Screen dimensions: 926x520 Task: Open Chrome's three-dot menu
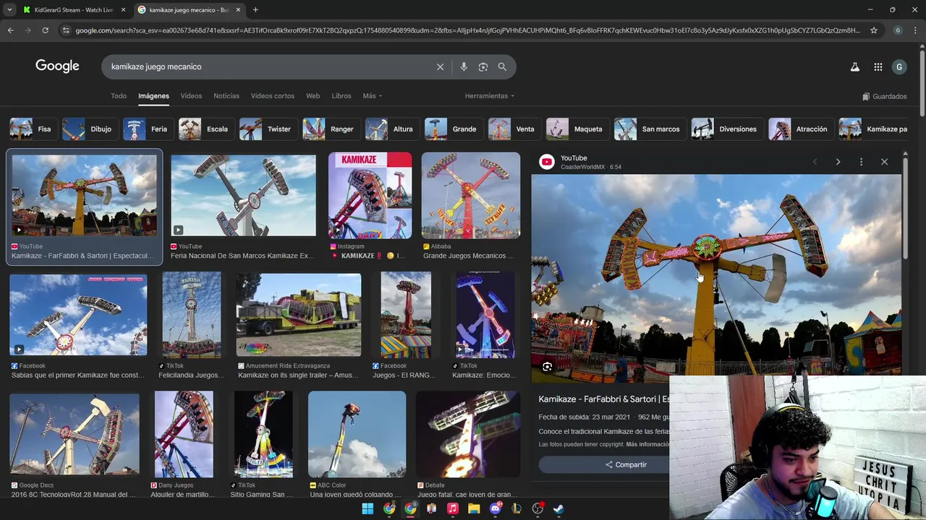pos(916,30)
